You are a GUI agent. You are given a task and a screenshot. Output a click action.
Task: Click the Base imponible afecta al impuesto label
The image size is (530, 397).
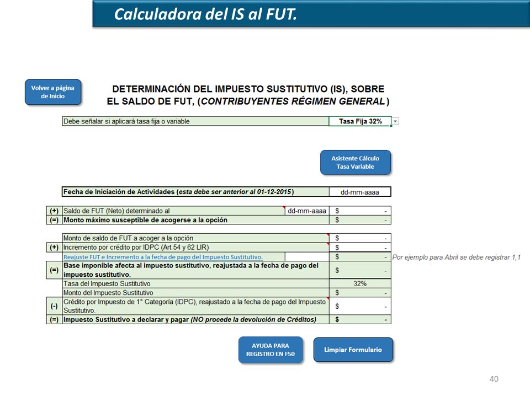[195, 270]
